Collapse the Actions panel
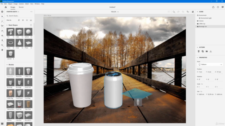225x126 pixels. click(x=198, y=47)
